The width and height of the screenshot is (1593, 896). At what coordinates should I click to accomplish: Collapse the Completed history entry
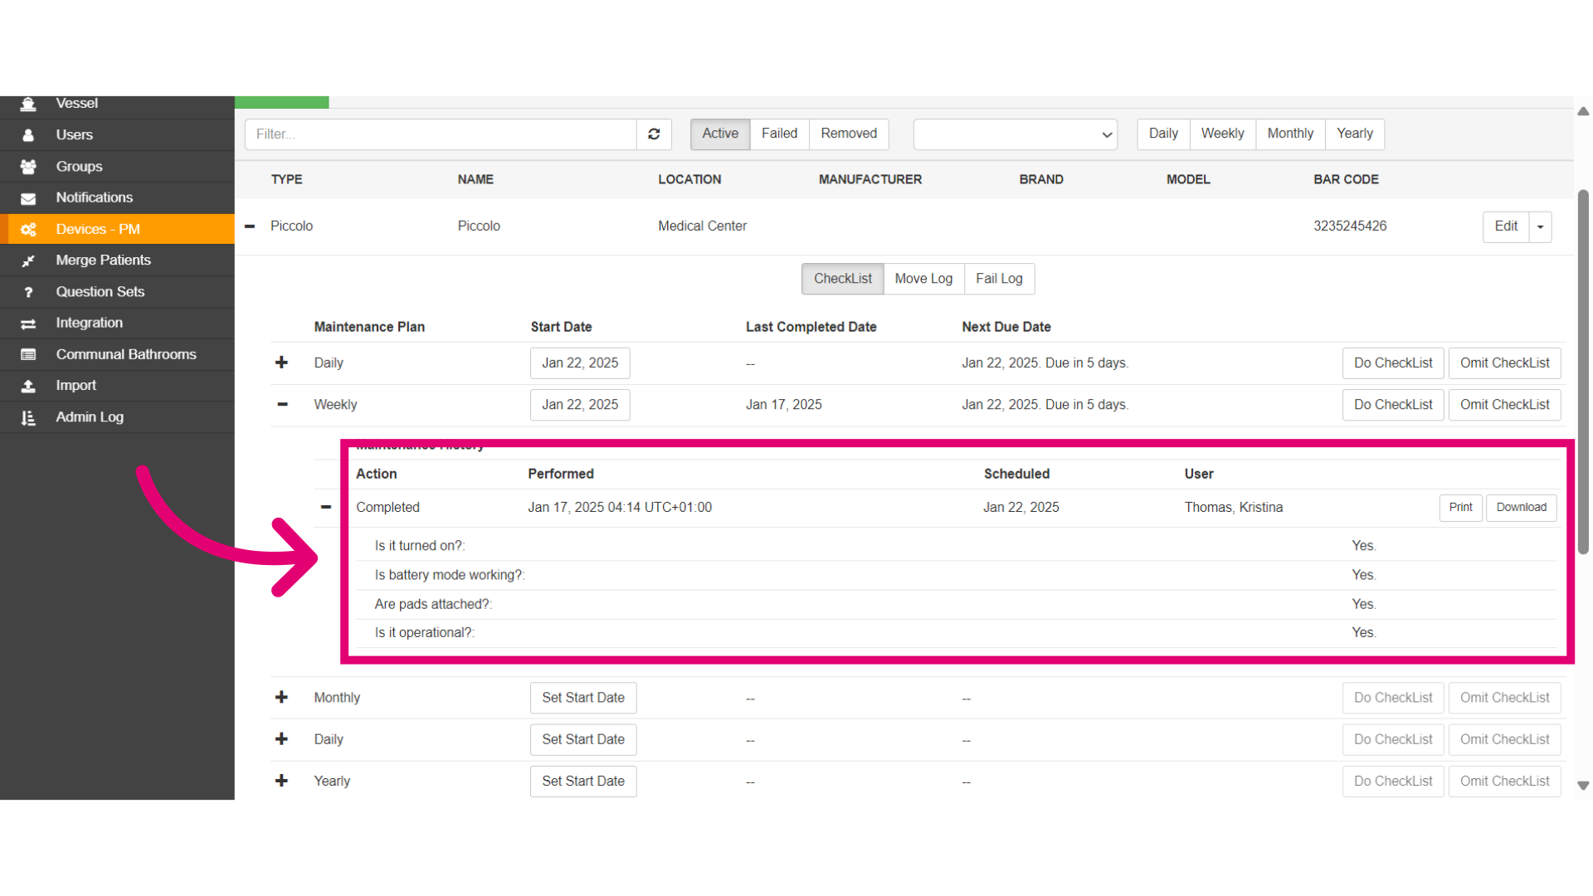[x=326, y=507]
